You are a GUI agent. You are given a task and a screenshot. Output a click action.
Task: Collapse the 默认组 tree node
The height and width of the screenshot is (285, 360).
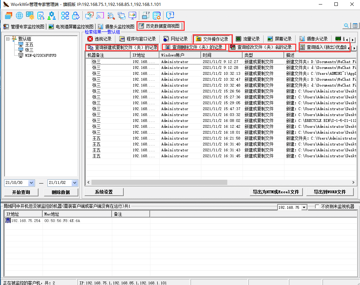click(x=8, y=39)
